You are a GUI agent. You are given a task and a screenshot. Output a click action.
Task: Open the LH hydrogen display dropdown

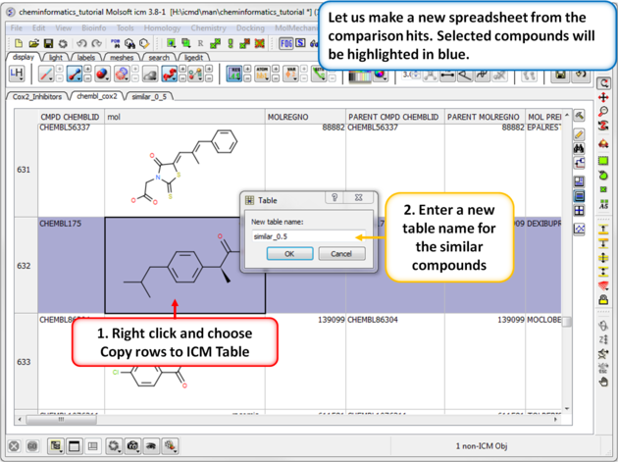[17, 74]
